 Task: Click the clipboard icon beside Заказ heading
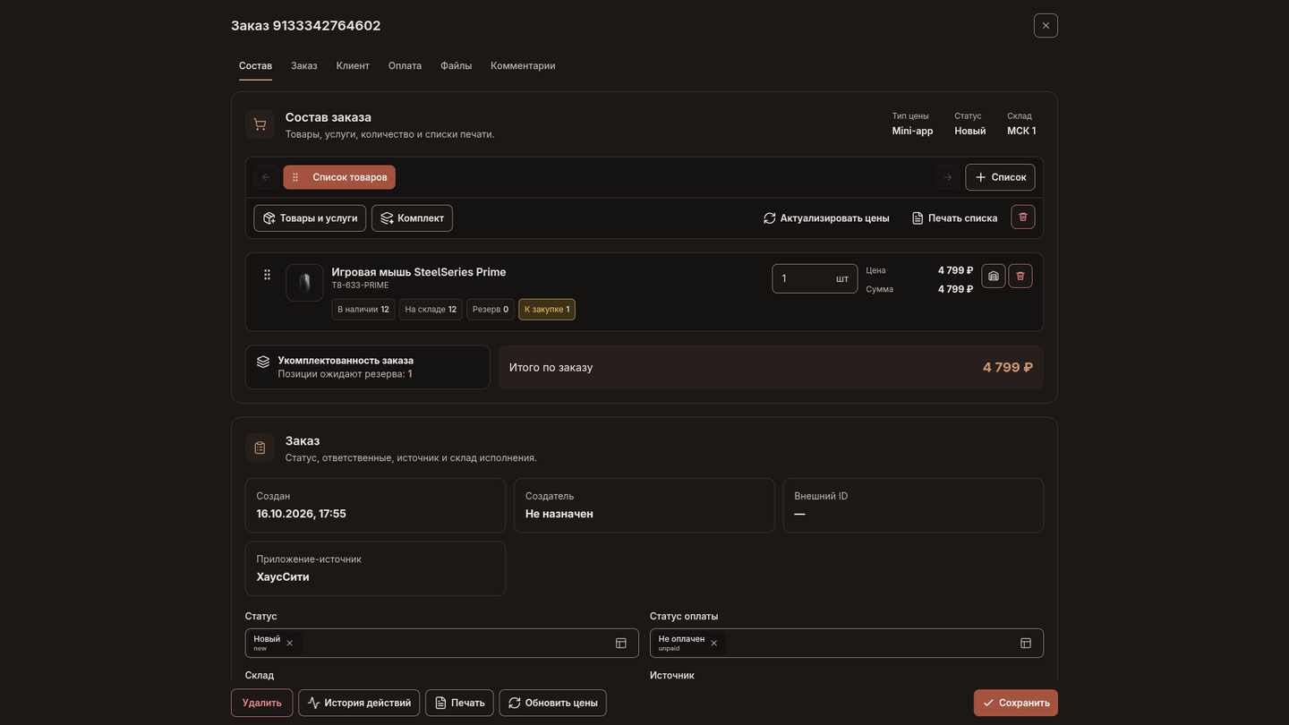[x=260, y=448]
